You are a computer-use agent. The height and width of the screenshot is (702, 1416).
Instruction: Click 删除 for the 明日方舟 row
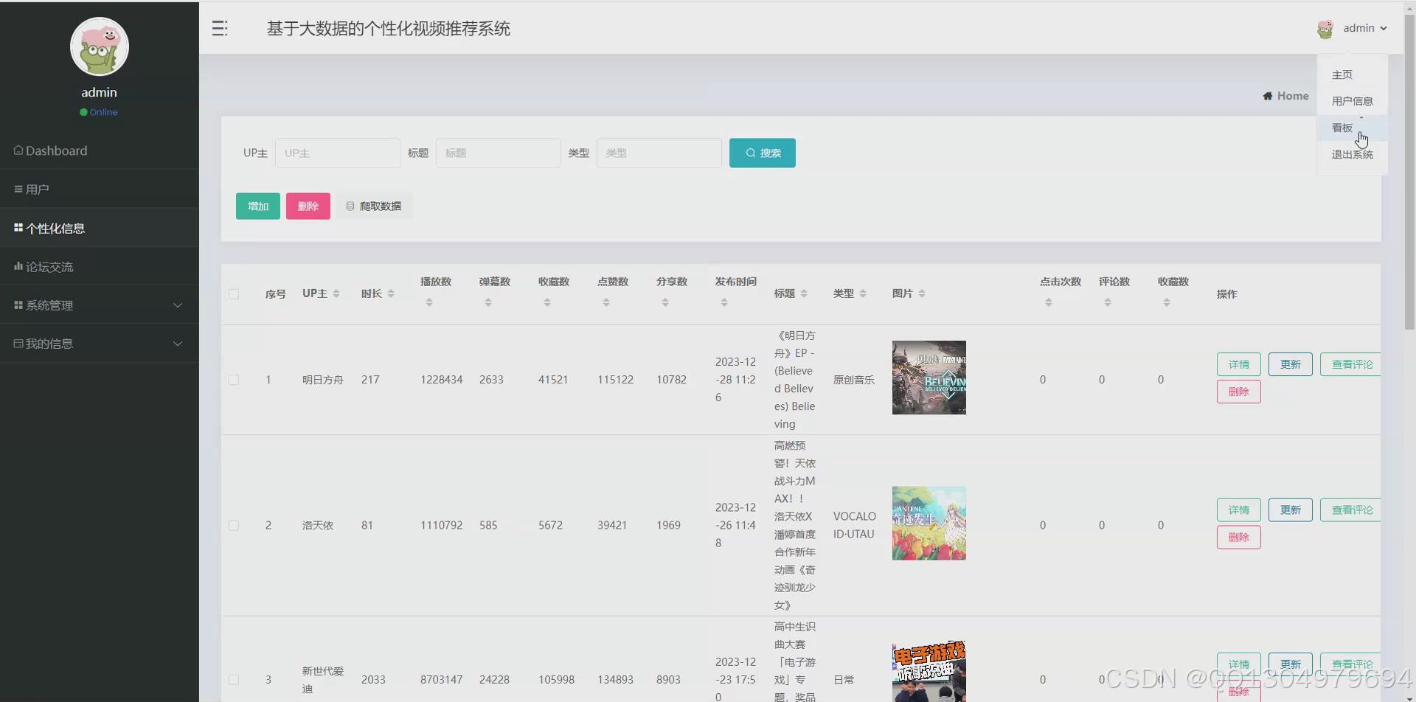click(1238, 392)
